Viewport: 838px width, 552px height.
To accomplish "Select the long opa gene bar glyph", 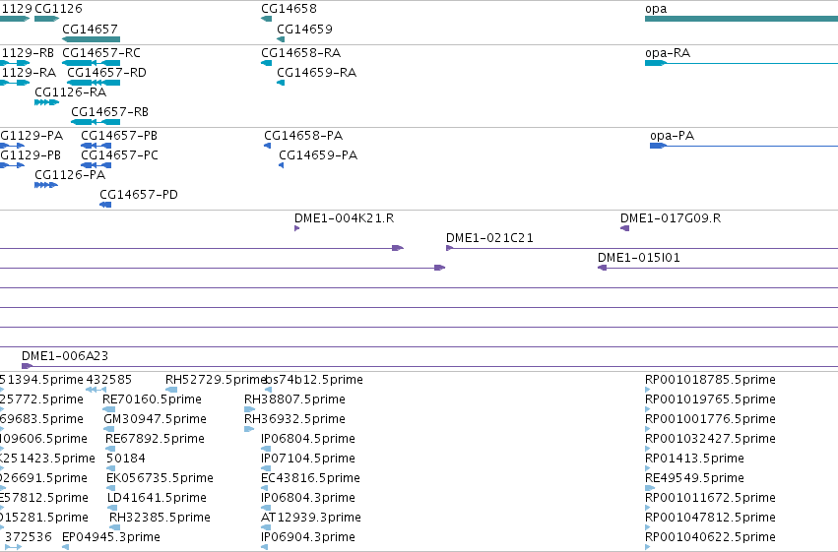I will click(x=741, y=19).
